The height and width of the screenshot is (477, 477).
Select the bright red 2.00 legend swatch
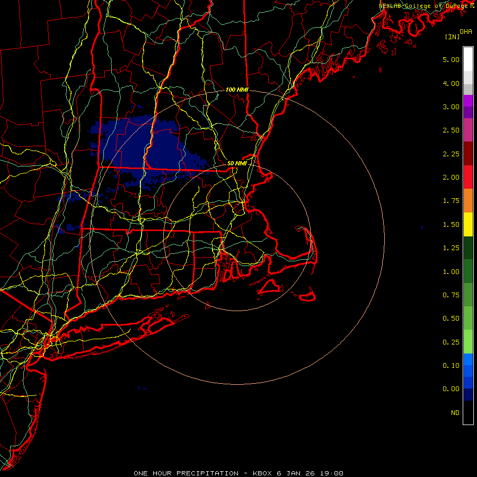pos(468,177)
